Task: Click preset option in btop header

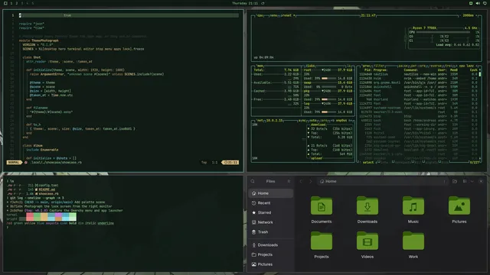Action: [x=286, y=15]
